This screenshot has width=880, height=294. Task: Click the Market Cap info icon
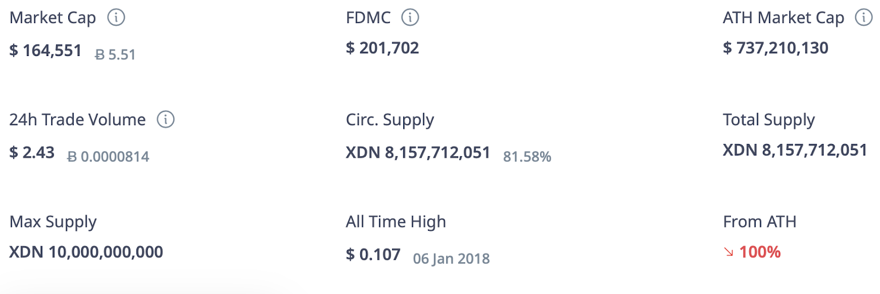pyautogui.click(x=116, y=18)
